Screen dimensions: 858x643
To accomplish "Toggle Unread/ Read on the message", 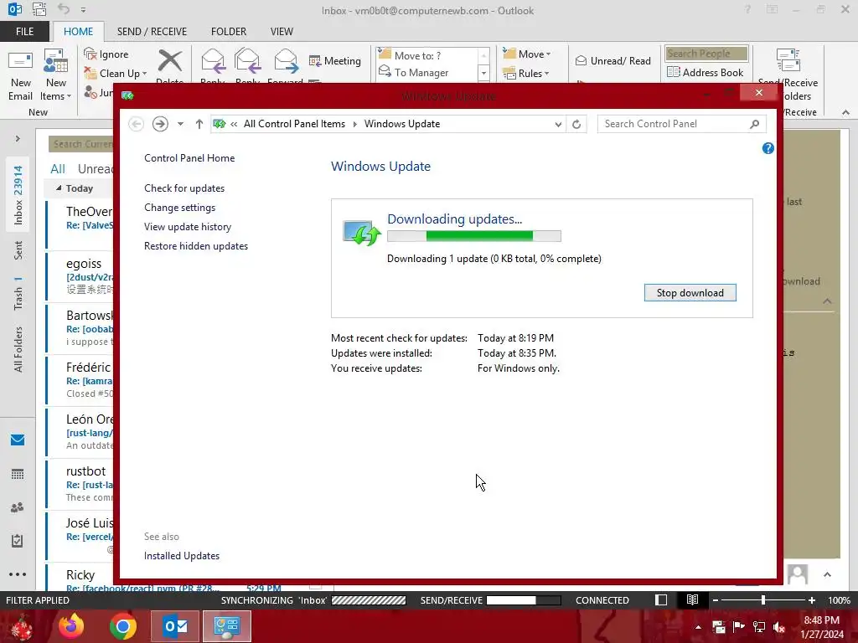I will click(613, 60).
